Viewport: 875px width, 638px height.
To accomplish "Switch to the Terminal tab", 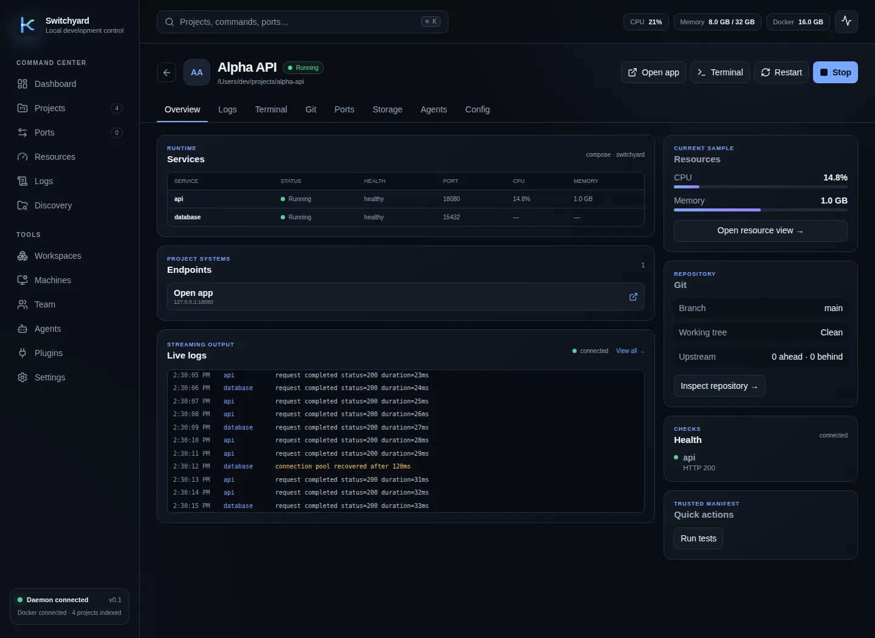I will [x=271, y=109].
